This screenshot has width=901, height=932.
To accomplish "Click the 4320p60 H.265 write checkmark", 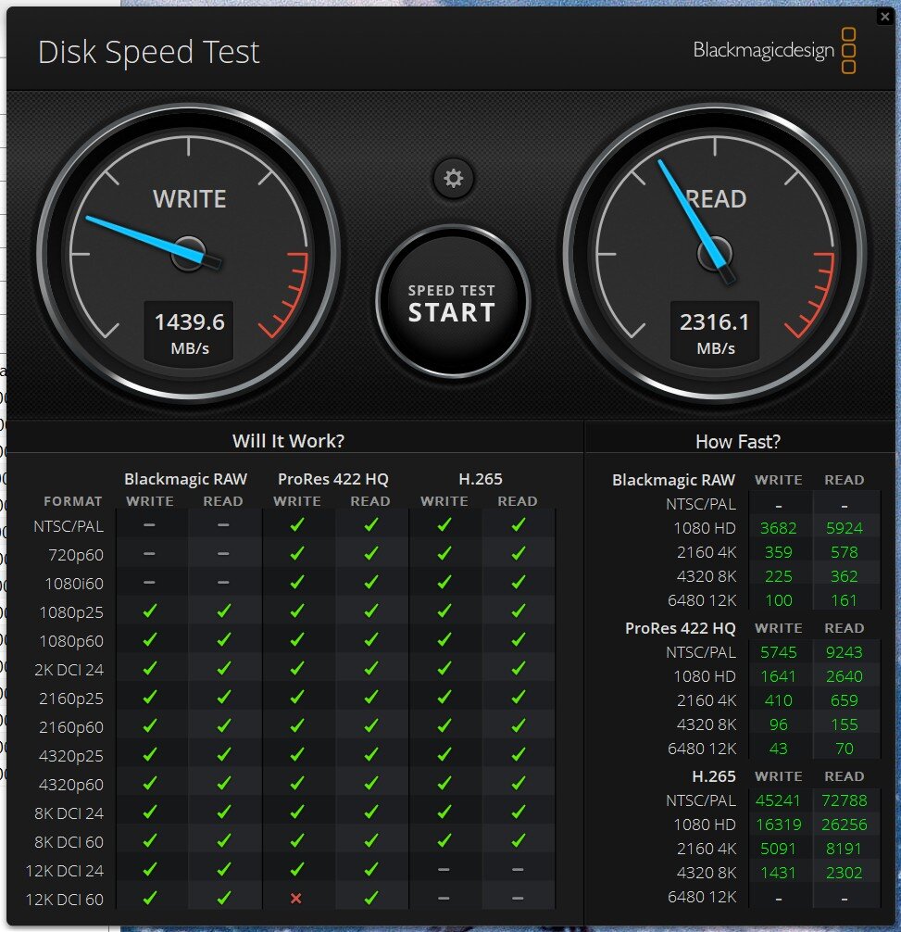I will point(444,783).
